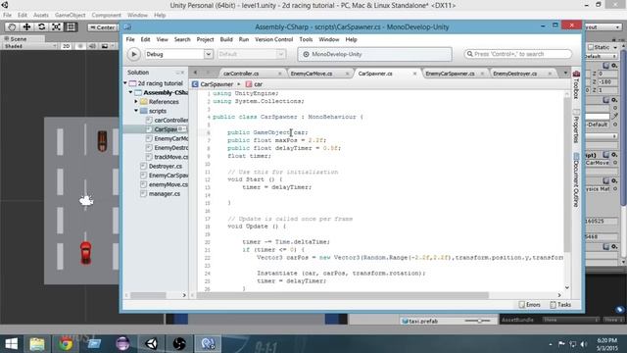Toggle Static checkbox in Inspector
Image resolution: width=627 pixels, height=353 pixels.
(591, 47)
